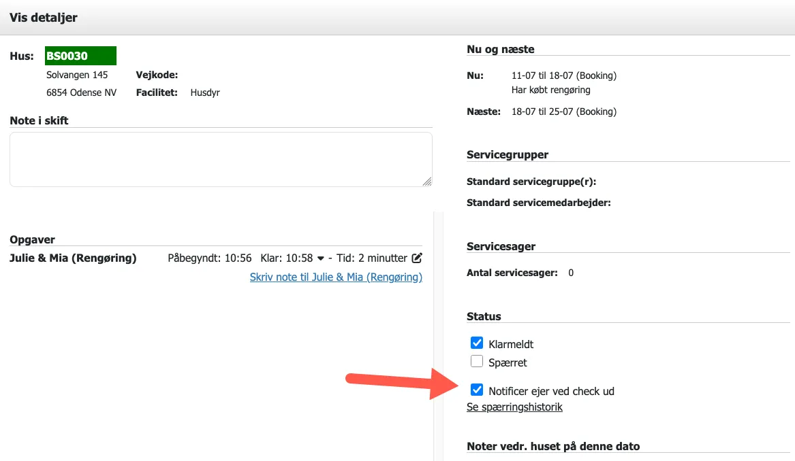
Task: Click the 'Vis detaljer' dialog title
Action: click(44, 18)
